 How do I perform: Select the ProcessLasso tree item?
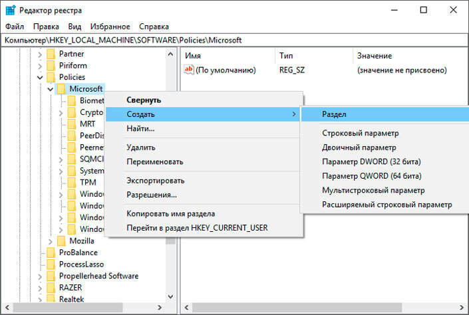coord(81,264)
